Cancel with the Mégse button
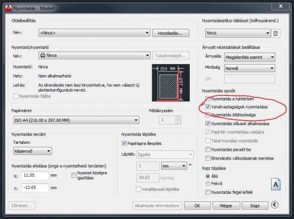294x219 pixels. click(x=226, y=205)
